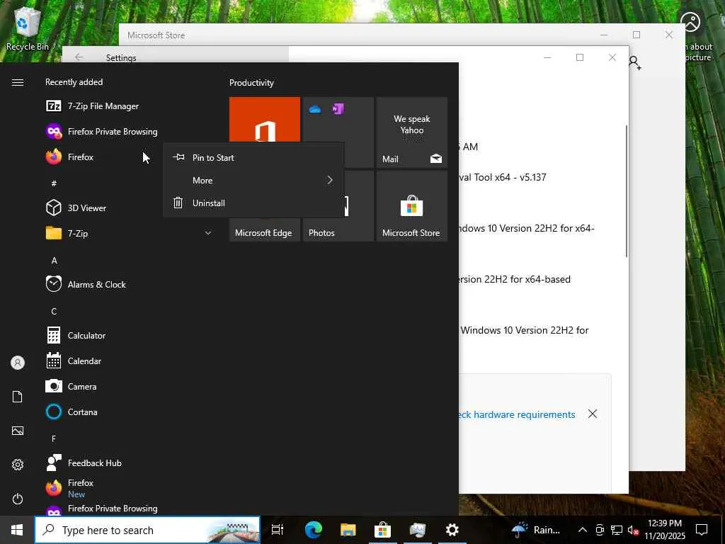This screenshot has height=544, width=725.
Task: Go back in Settings window
Action: [x=79, y=57]
